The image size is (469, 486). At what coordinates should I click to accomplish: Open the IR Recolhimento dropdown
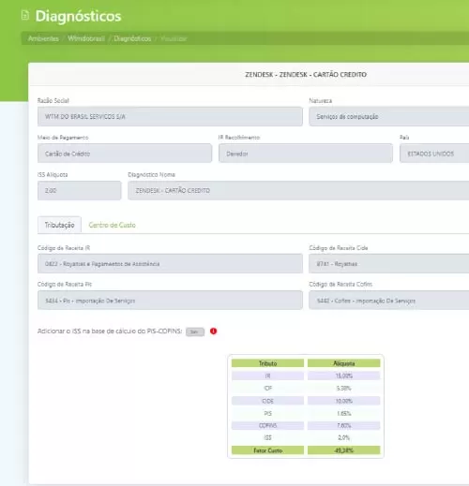[x=306, y=154]
